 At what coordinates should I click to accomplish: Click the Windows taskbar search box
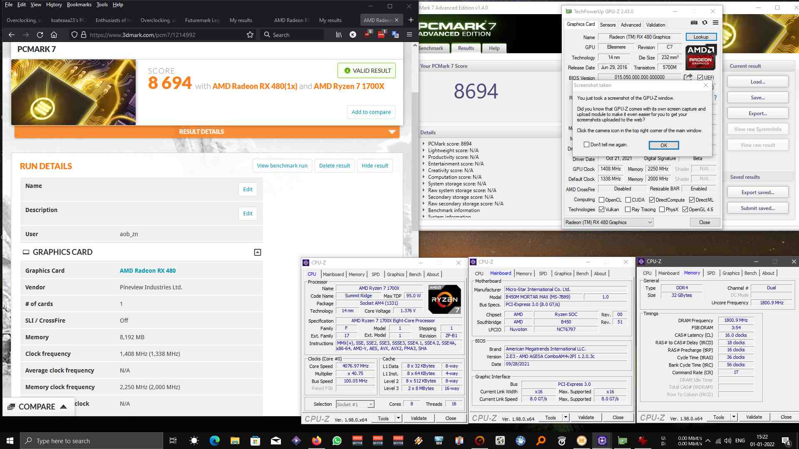coord(92,441)
